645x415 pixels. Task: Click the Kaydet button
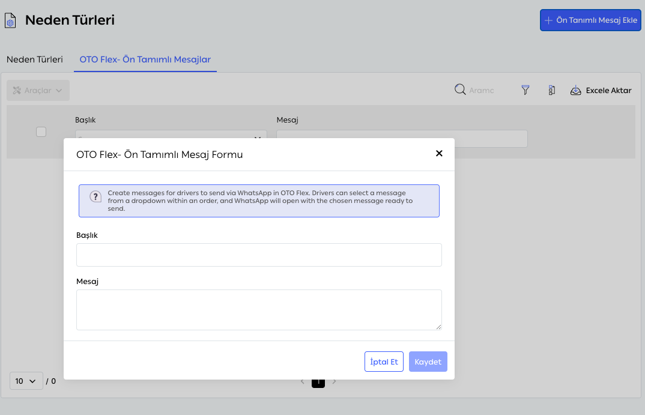pyautogui.click(x=428, y=362)
